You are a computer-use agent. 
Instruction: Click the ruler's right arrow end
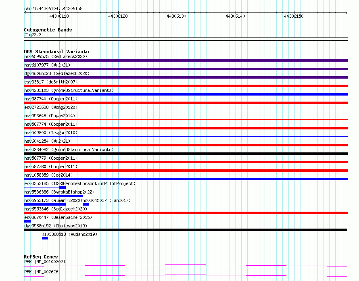tap(346, 13)
